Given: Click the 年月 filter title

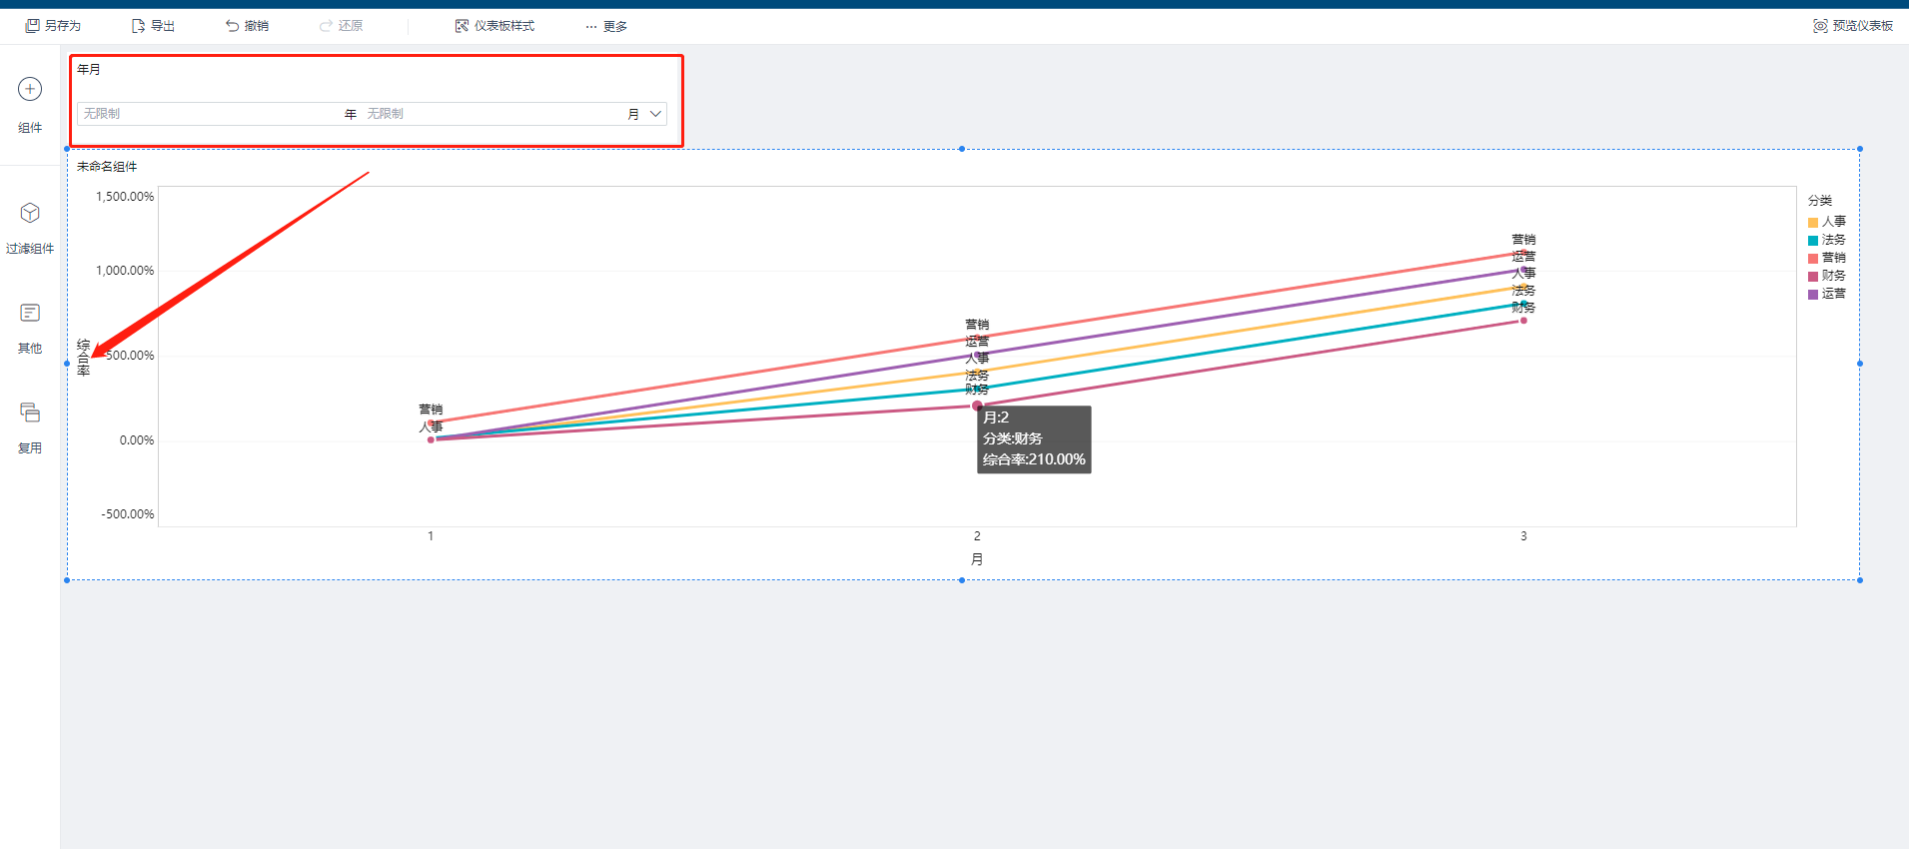Looking at the screenshot, I should click(89, 70).
